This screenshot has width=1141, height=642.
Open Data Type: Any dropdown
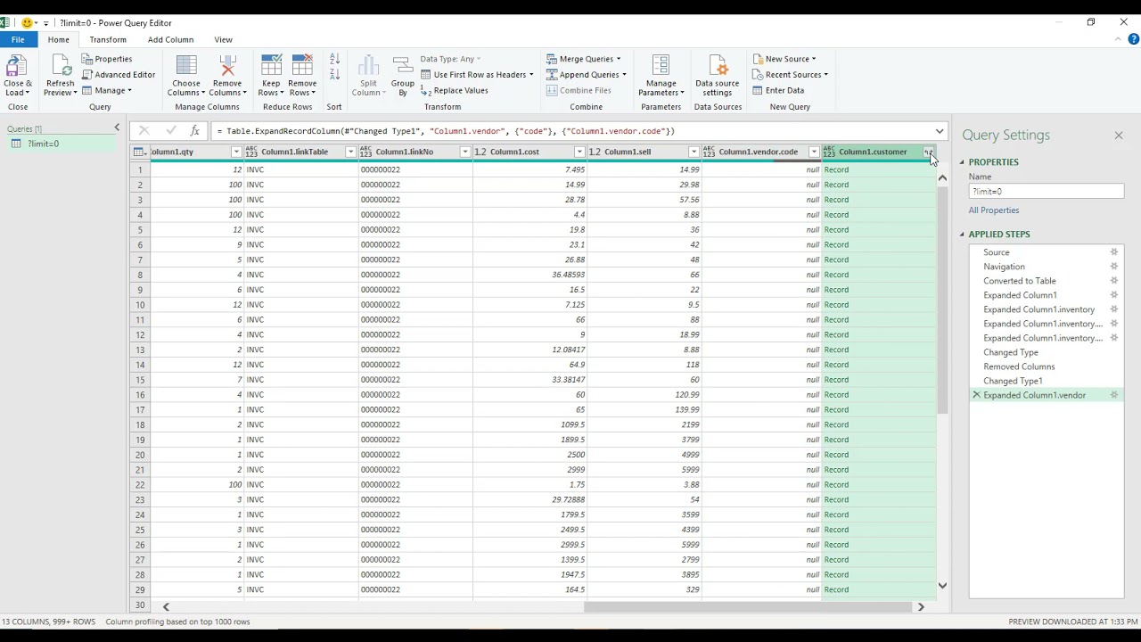pos(450,59)
